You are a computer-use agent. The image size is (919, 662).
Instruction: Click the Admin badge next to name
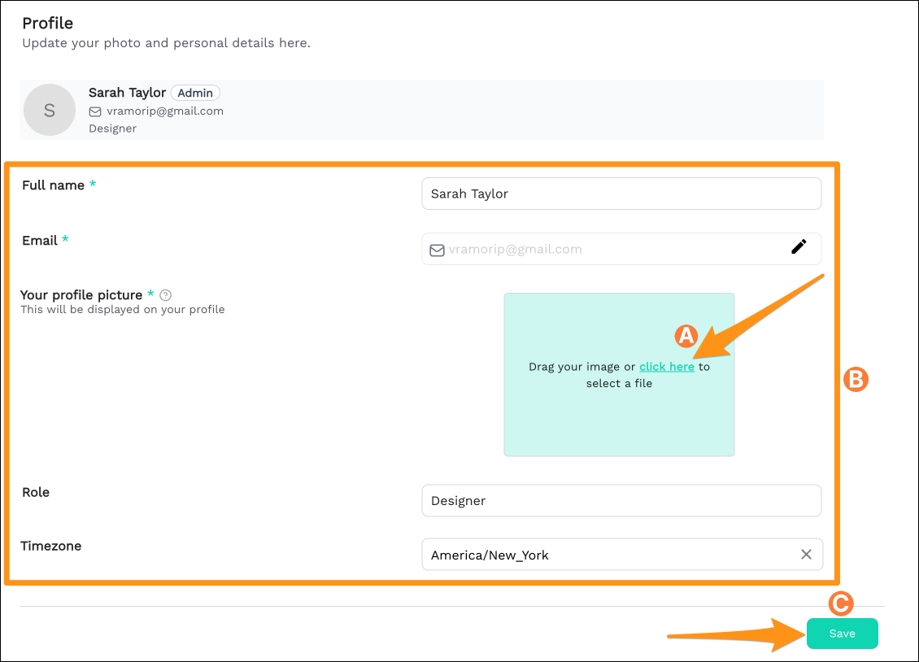tap(195, 93)
